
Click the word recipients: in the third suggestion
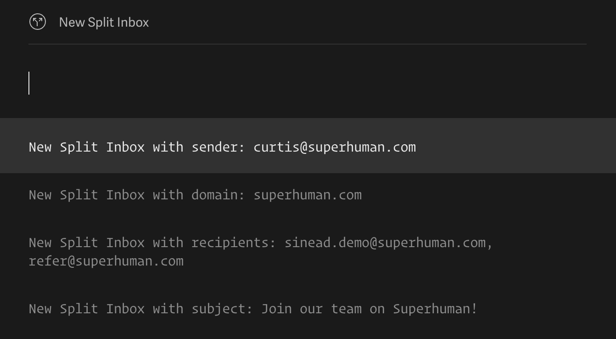tap(234, 243)
